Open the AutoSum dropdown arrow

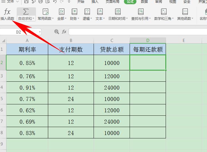(x=33, y=19)
